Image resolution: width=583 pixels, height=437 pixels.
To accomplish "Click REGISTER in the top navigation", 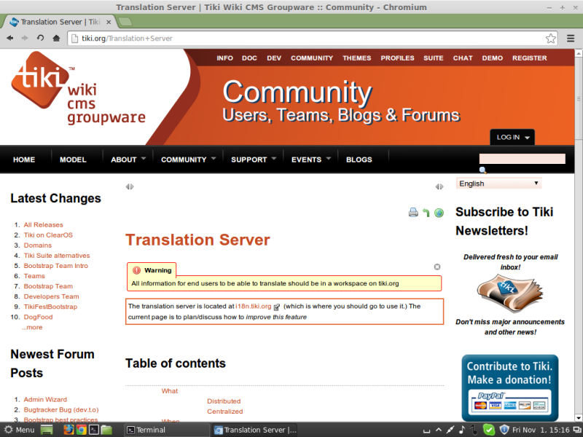I will [530, 58].
